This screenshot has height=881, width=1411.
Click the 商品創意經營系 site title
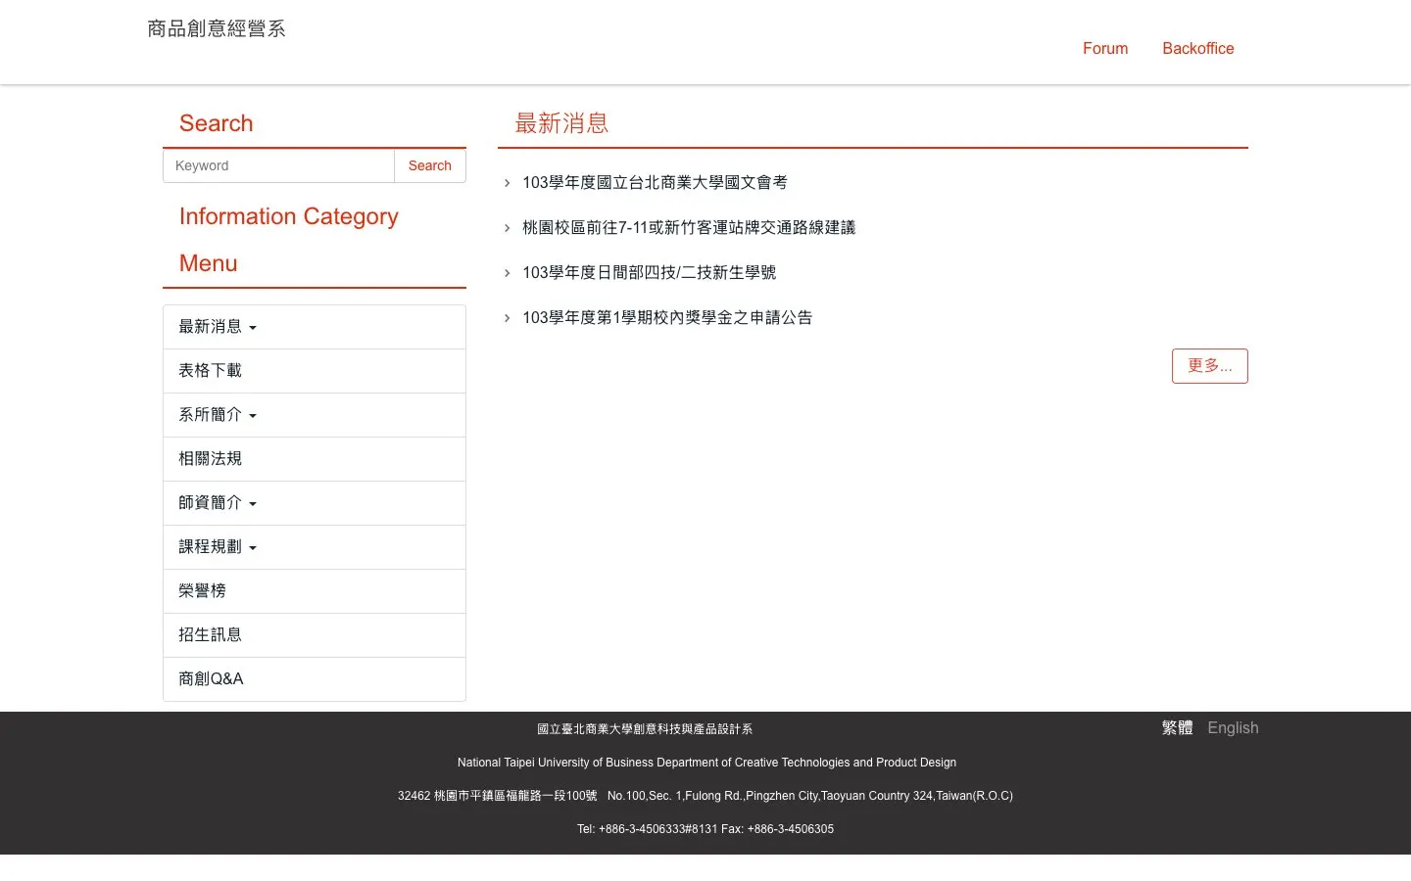(x=217, y=28)
